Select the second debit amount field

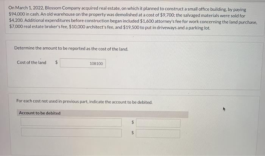[x=158, y=134]
